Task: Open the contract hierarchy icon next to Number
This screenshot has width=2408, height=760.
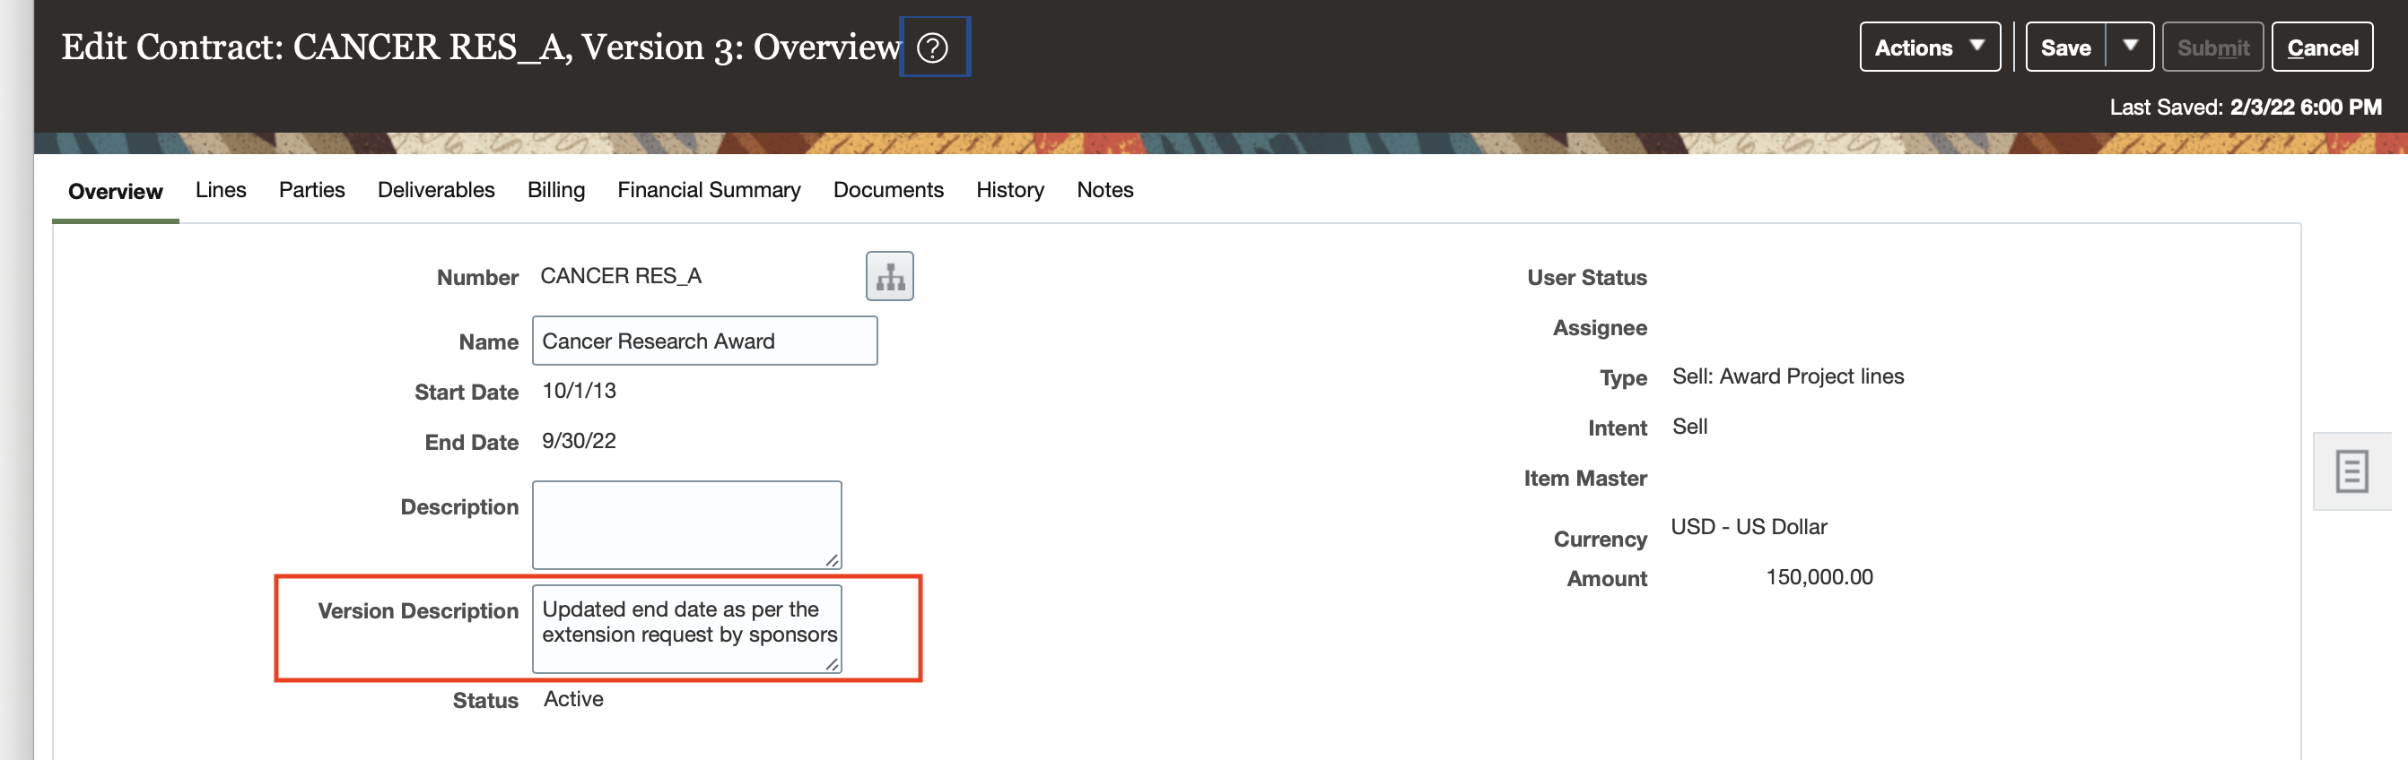Action: tap(889, 276)
